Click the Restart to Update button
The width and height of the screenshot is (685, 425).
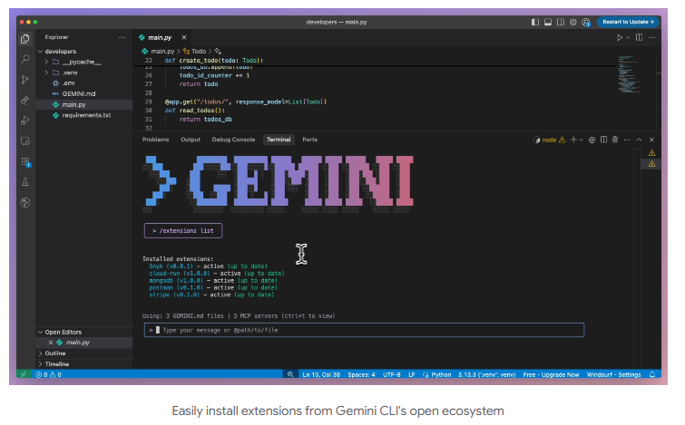tap(628, 20)
